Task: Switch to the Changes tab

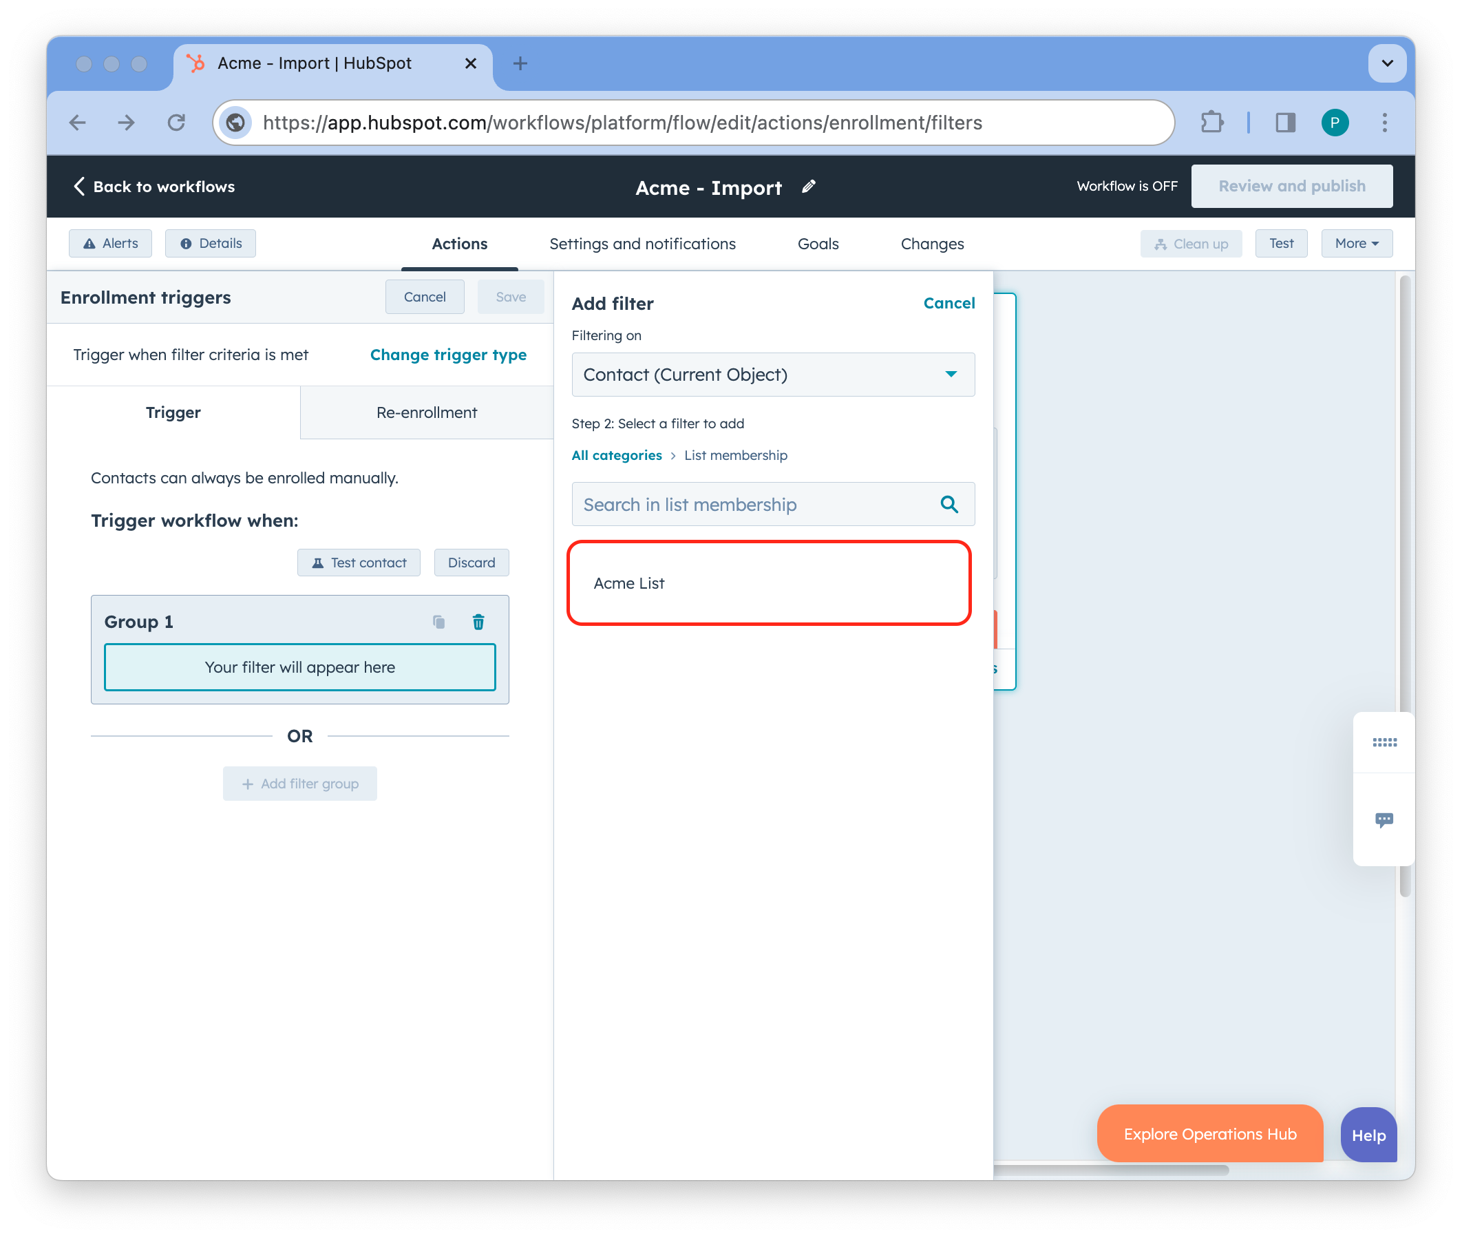Action: [931, 244]
